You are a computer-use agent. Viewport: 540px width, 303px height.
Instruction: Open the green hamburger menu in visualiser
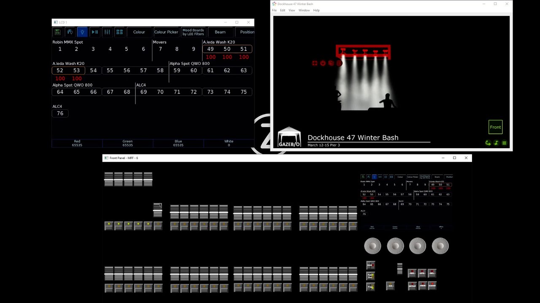click(504, 143)
